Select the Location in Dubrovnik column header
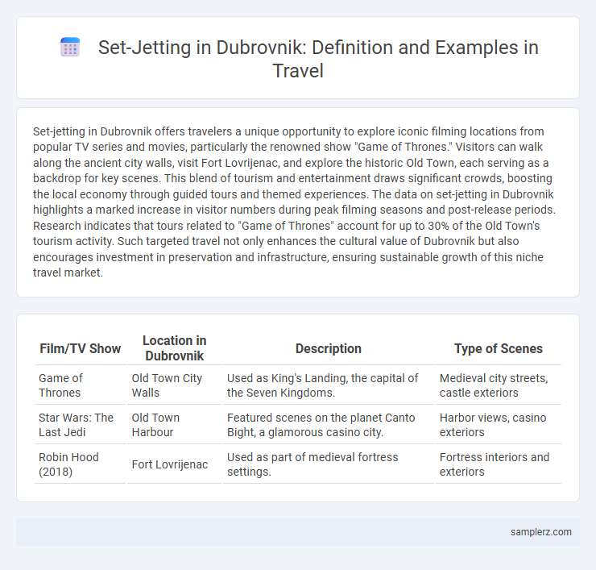Image resolution: width=596 pixels, height=570 pixels. tap(174, 348)
